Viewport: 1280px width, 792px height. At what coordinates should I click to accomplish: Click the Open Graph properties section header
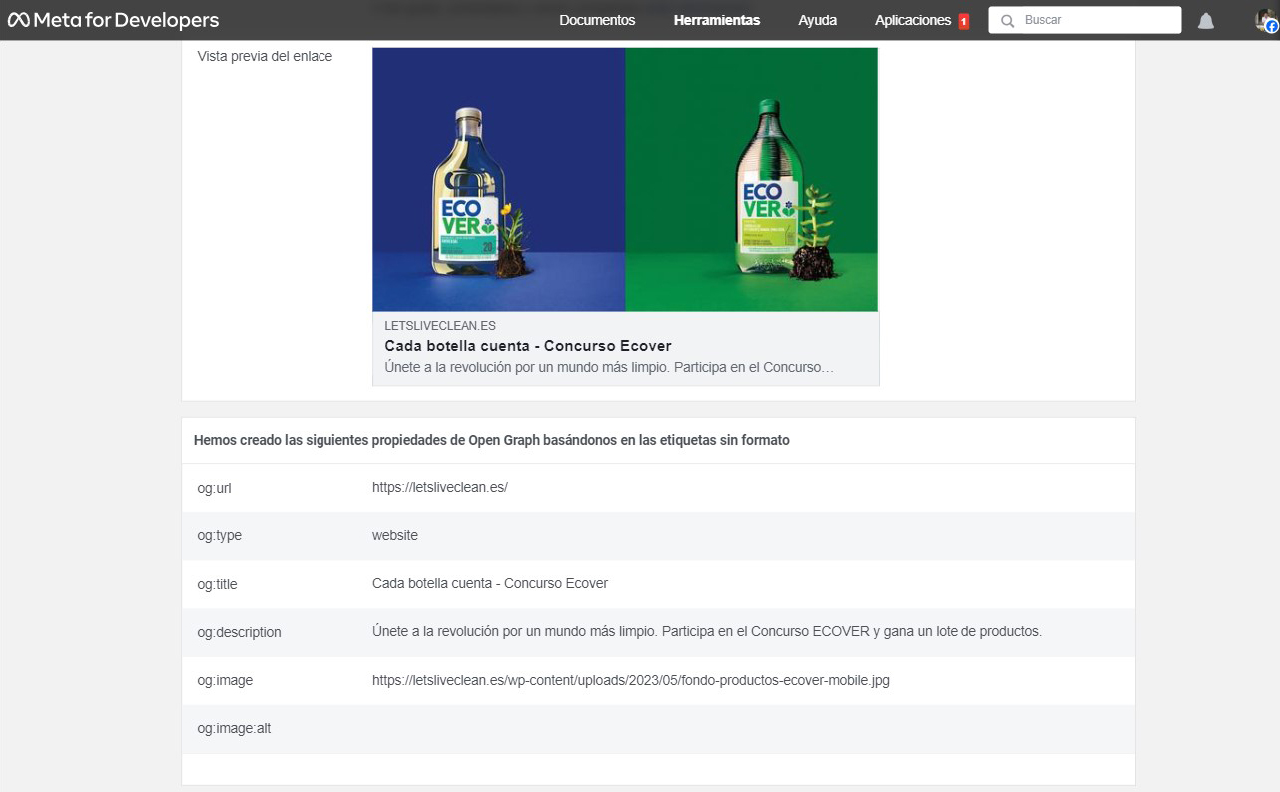pyautogui.click(x=491, y=440)
